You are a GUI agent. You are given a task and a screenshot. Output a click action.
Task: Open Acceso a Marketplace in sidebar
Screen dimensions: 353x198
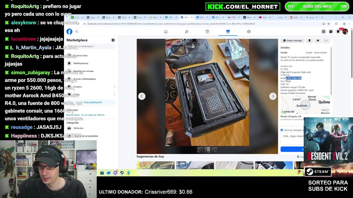[91, 79]
